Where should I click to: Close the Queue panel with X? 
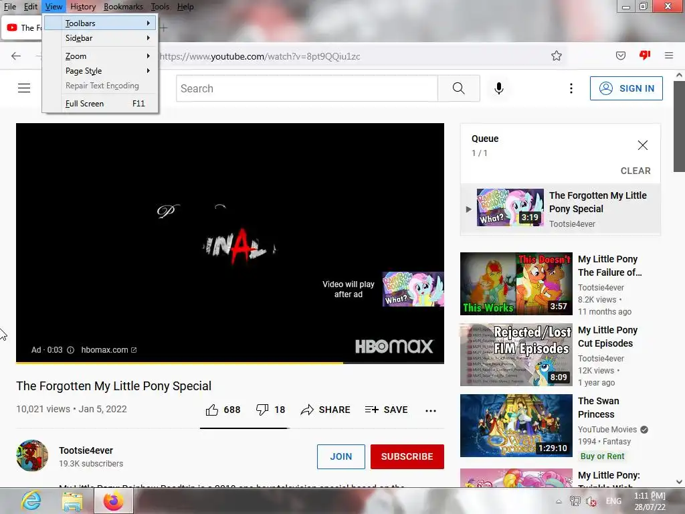click(x=642, y=145)
